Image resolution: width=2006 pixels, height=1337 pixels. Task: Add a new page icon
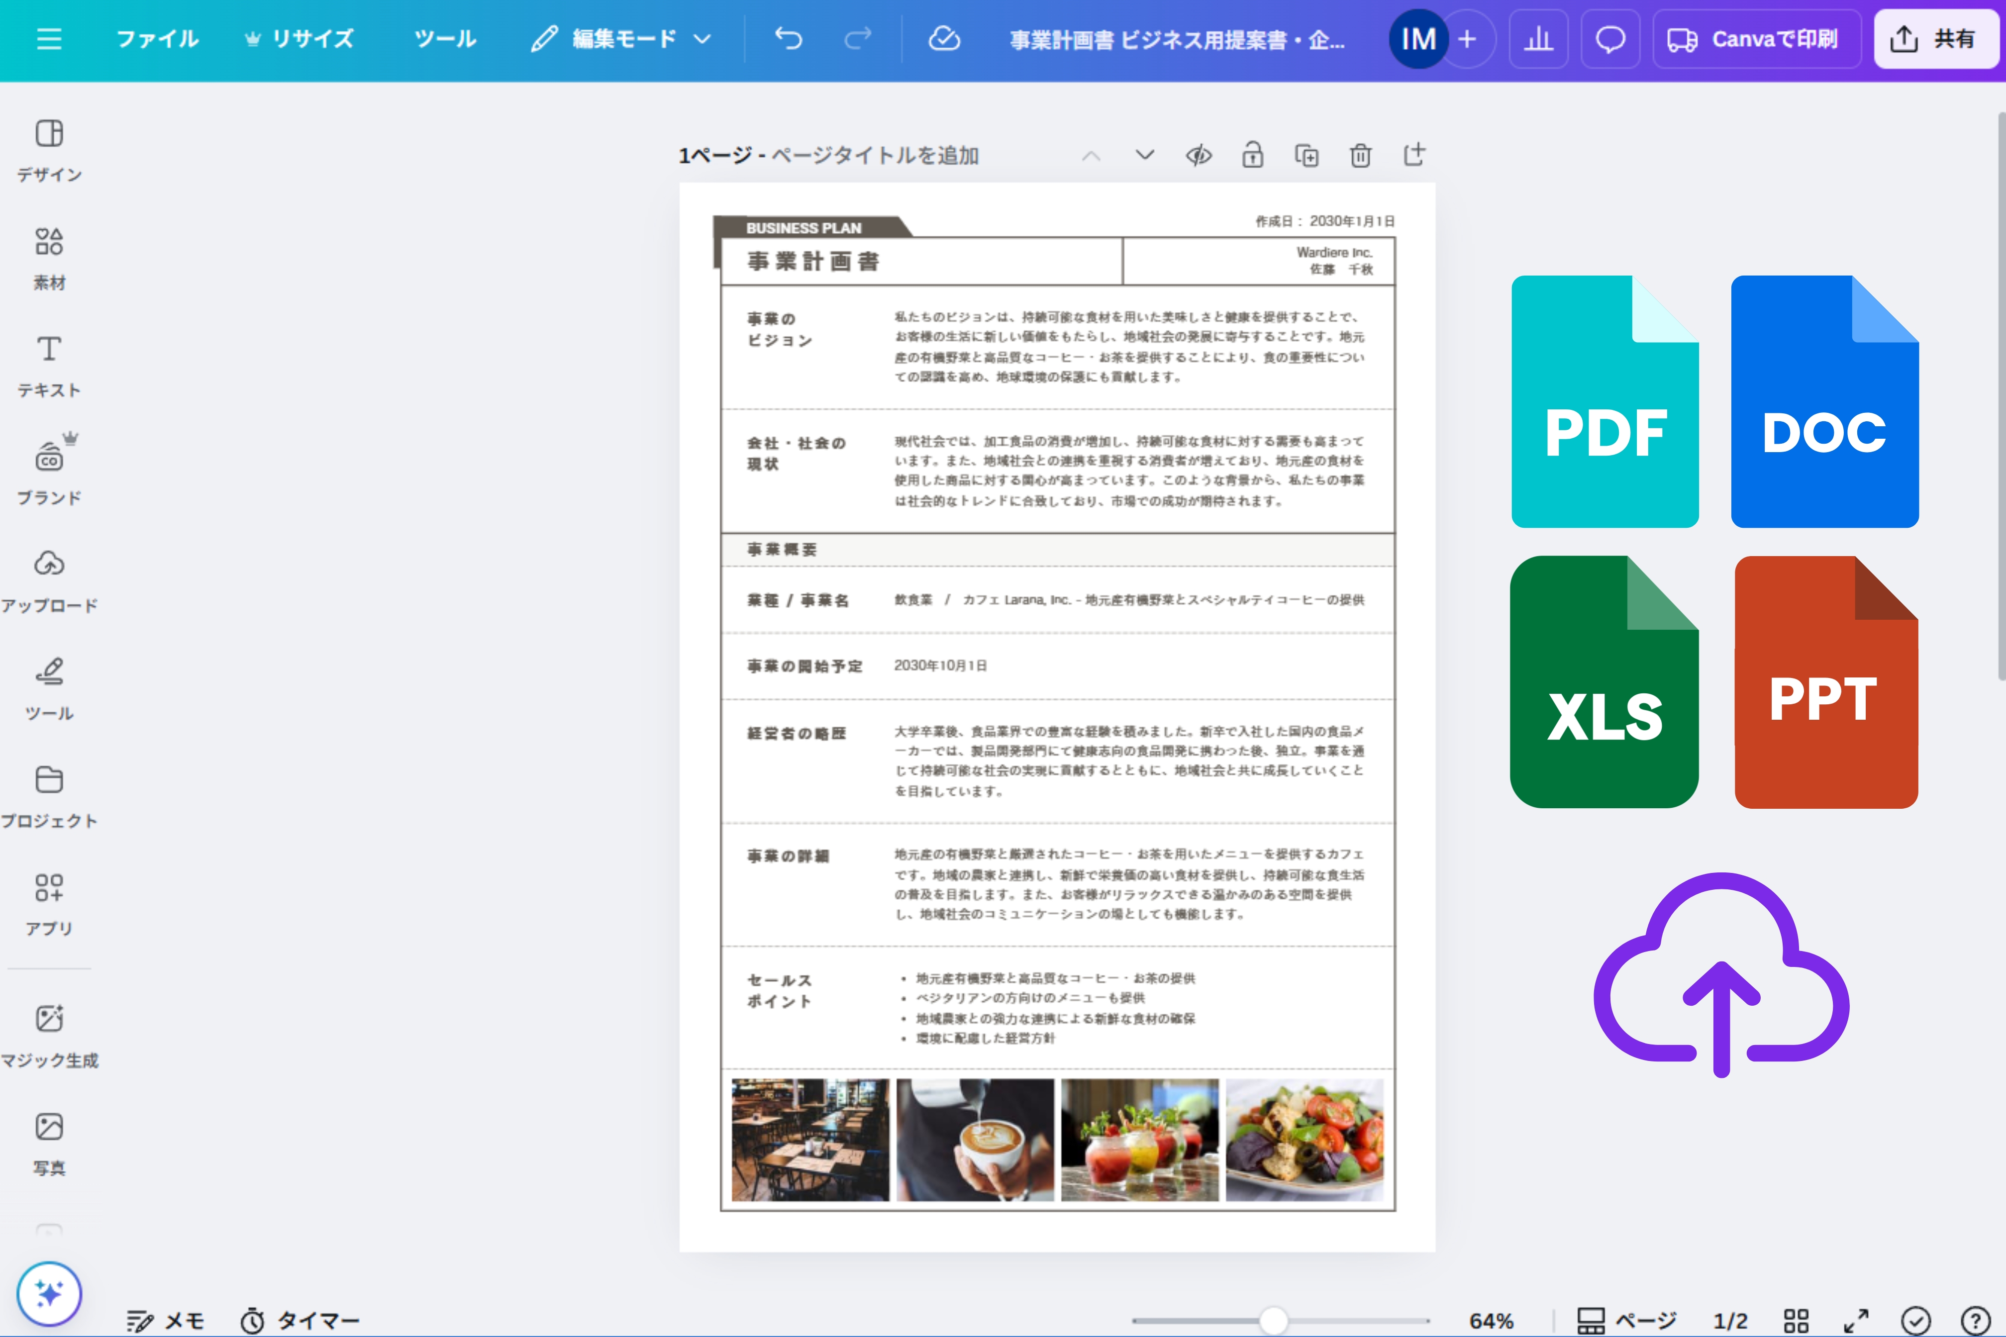point(1414,154)
